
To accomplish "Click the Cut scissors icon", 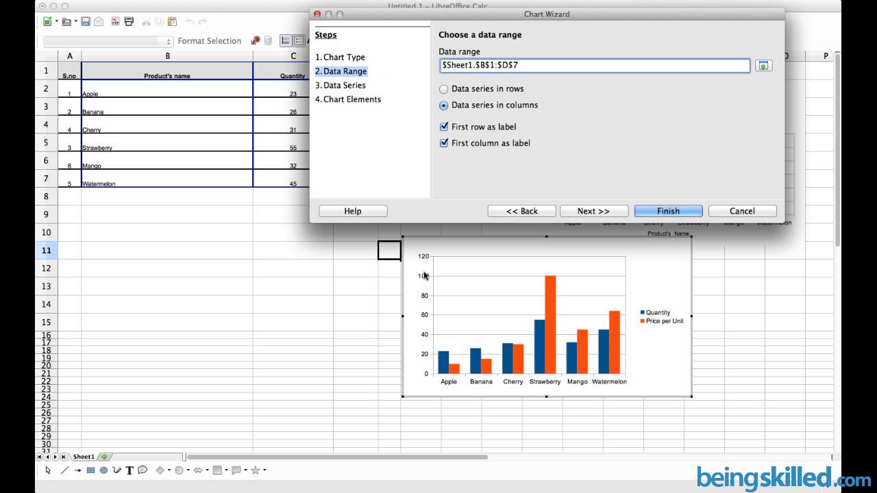I will pos(146,22).
